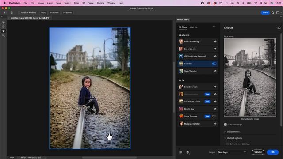Open the Image menu

click(x=41, y=3)
